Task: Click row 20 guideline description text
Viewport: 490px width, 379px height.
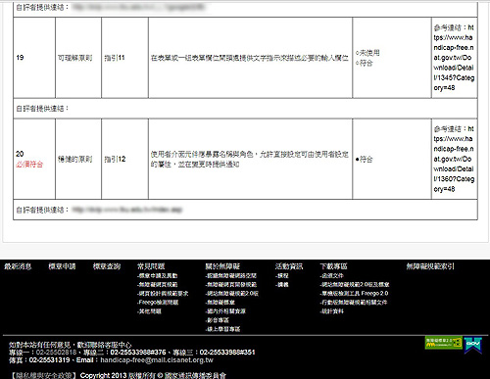Action: pos(250,160)
